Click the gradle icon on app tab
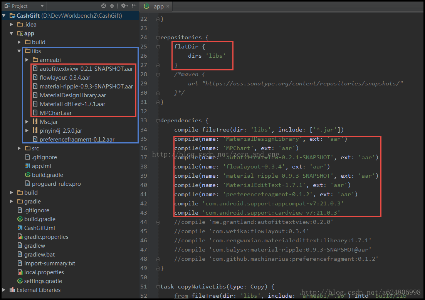The image size is (425, 300). point(146,6)
